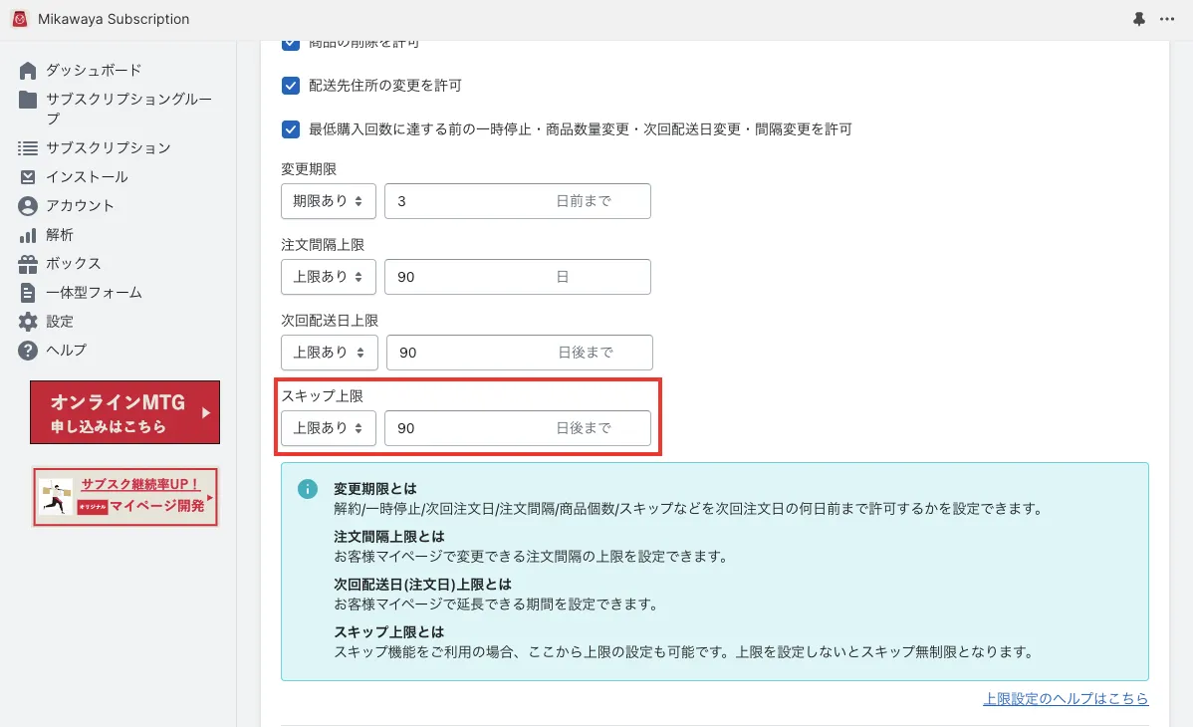1193x727 pixels.
Task: Open ヘルプ menu item
Action: coord(66,351)
